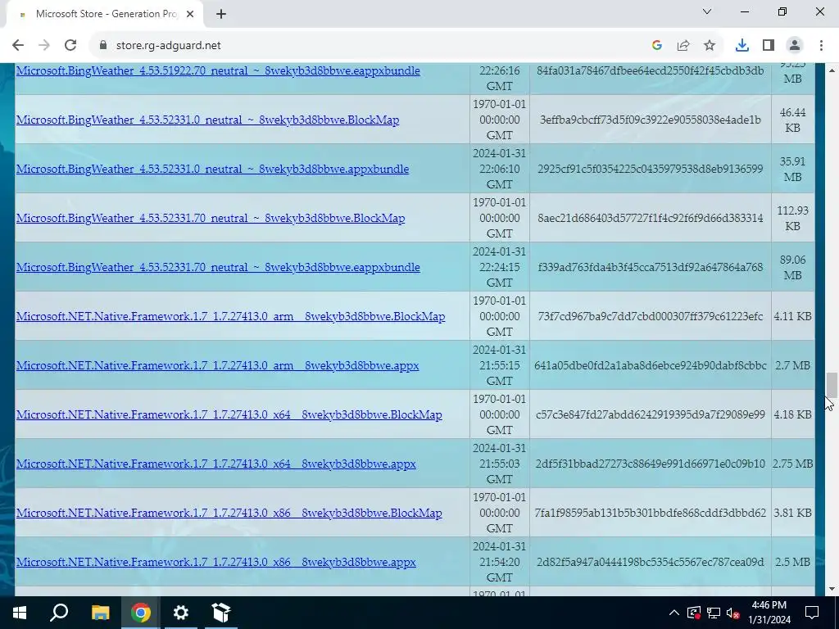Screen dimensions: 839x629
Task: Select hash starting with f339ad763fda4b
Action: point(650,268)
